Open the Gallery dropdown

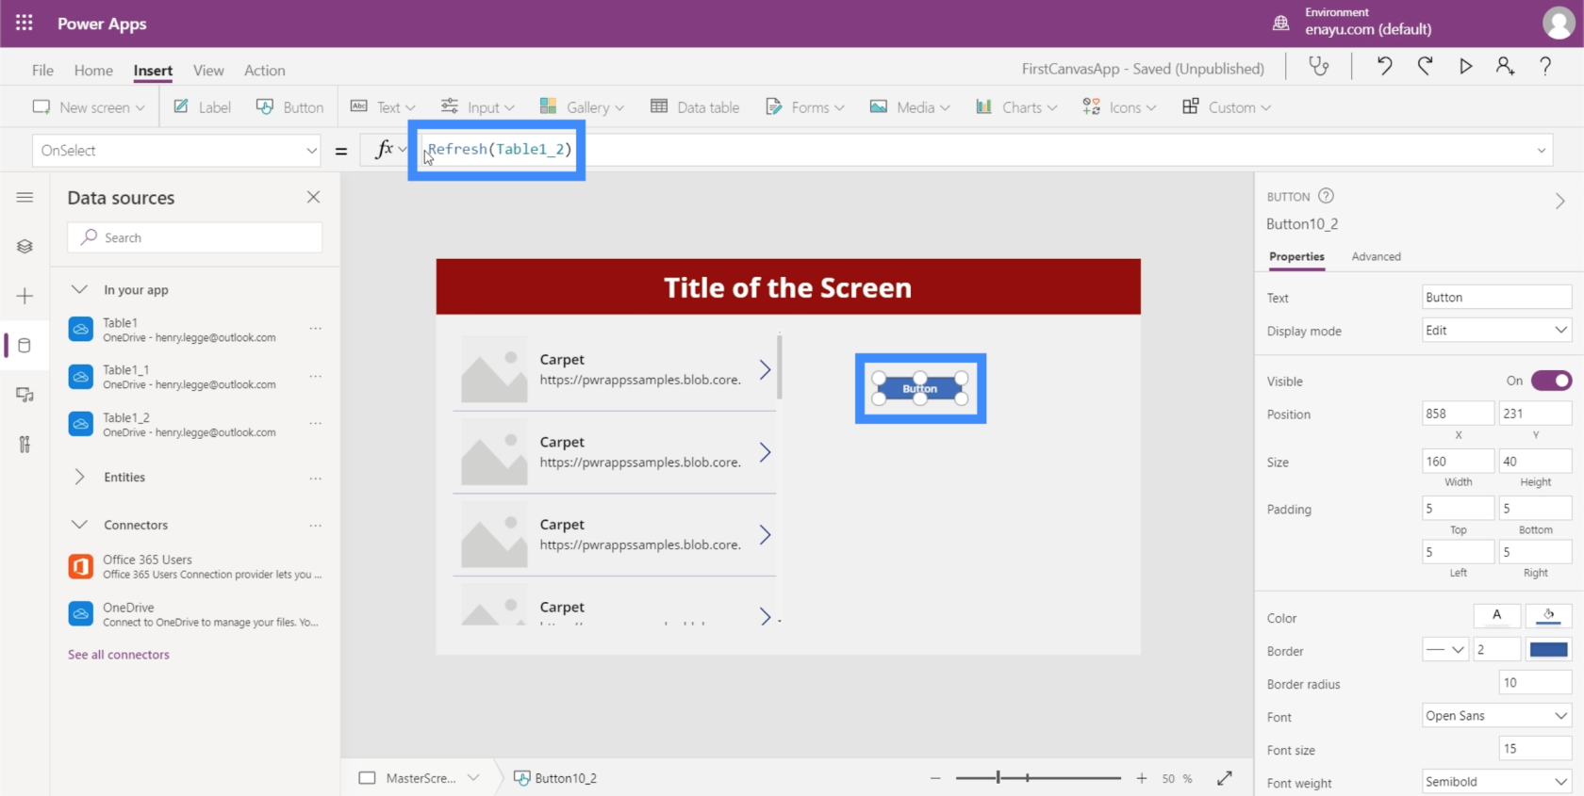pyautogui.click(x=582, y=107)
